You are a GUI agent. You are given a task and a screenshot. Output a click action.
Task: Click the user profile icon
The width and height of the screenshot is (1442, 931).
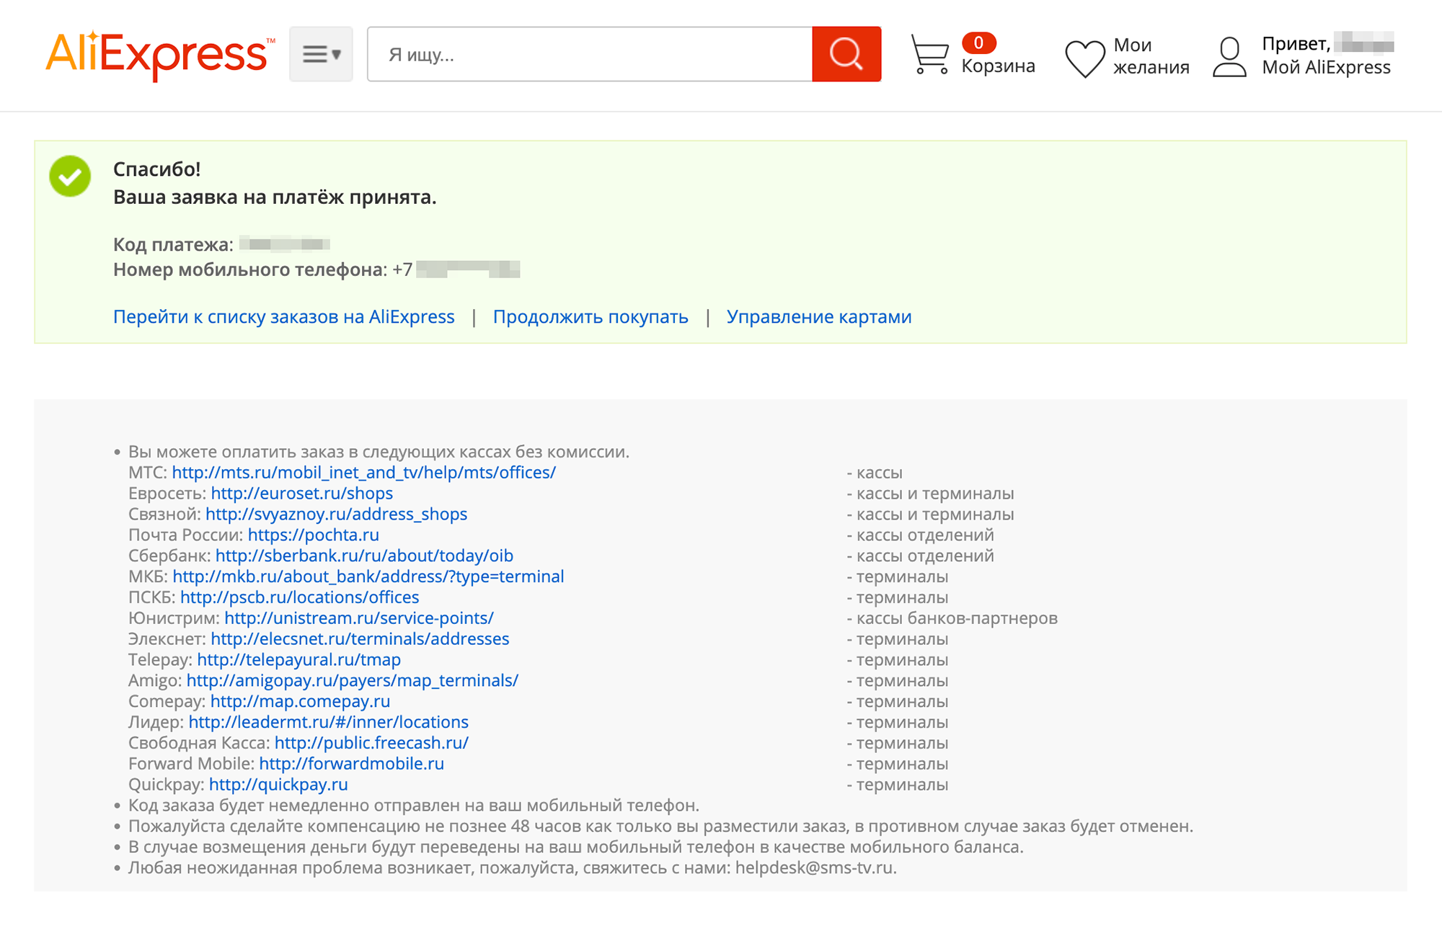[1229, 57]
